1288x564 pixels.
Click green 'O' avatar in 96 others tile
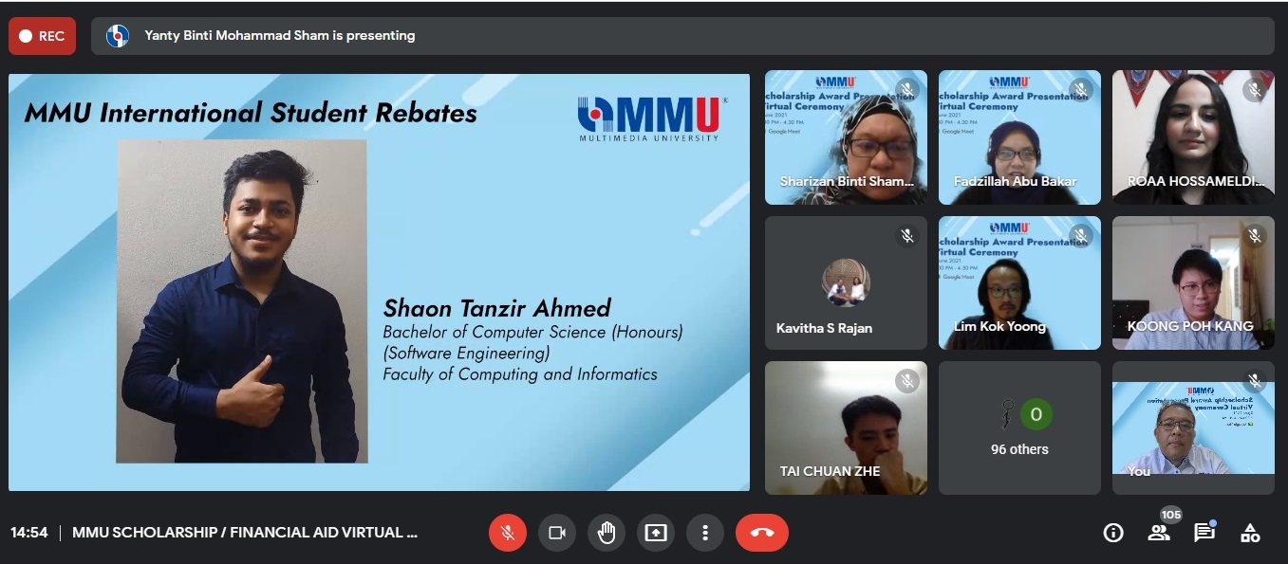[1036, 414]
